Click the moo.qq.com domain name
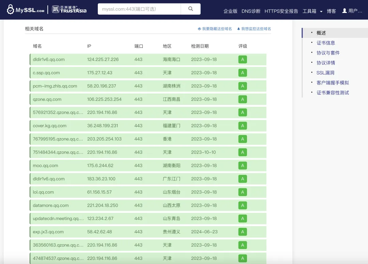This screenshot has width=368, height=264. point(45,165)
